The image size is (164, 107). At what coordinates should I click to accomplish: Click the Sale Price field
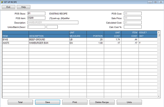133,18
